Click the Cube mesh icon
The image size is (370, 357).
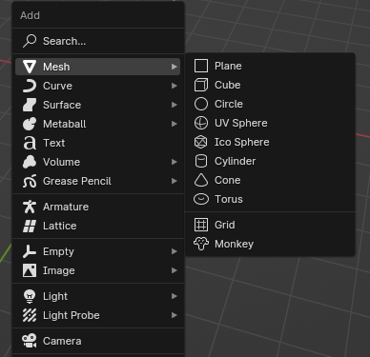[x=201, y=85]
